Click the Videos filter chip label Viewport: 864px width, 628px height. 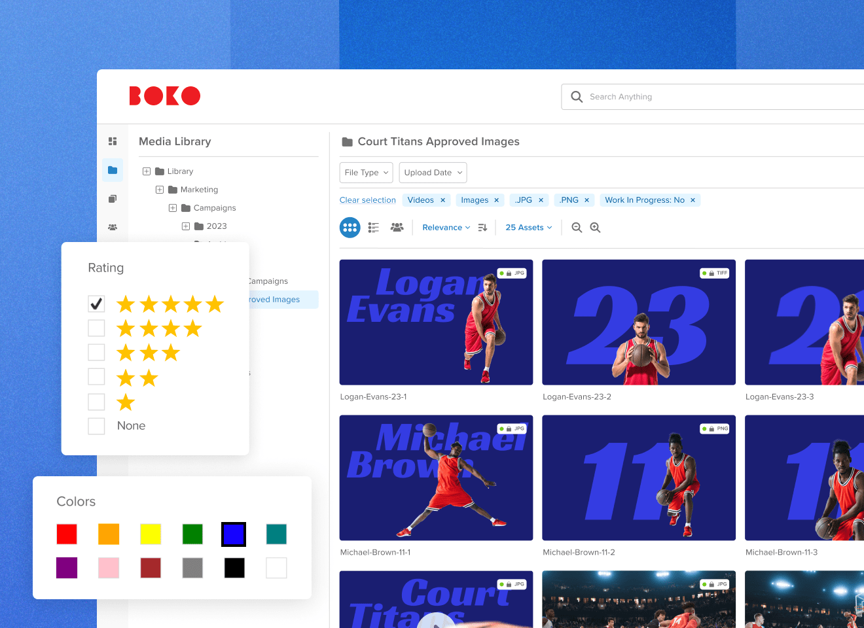(420, 200)
